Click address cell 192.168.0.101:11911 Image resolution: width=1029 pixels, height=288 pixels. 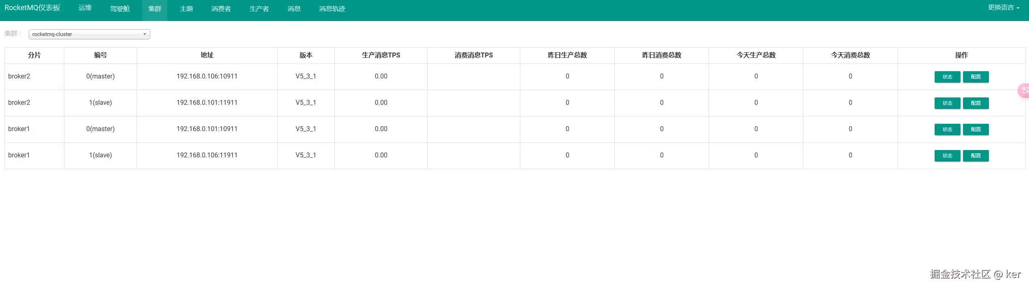(207, 103)
